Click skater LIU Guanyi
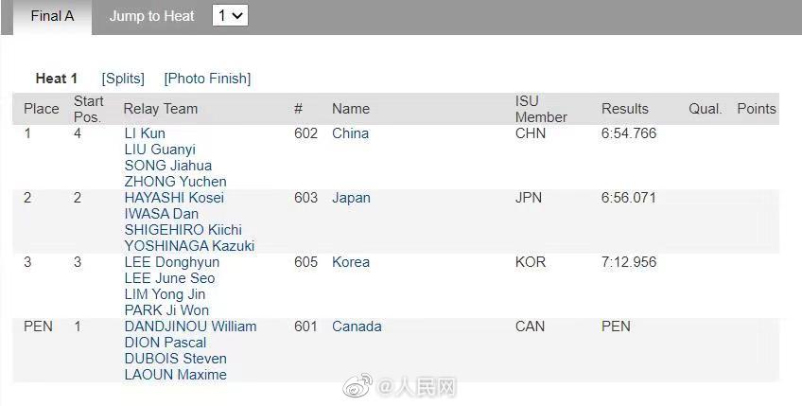Screen dimensions: 802x406 point(160,150)
